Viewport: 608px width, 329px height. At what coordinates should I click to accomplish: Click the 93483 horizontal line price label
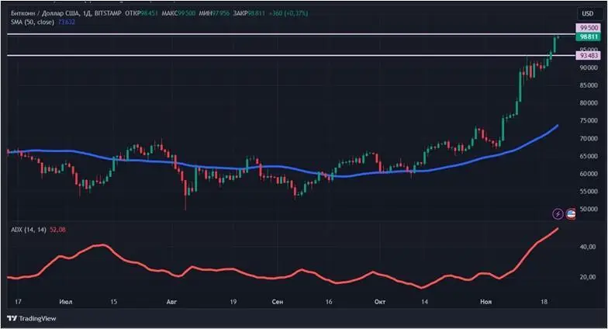point(588,55)
